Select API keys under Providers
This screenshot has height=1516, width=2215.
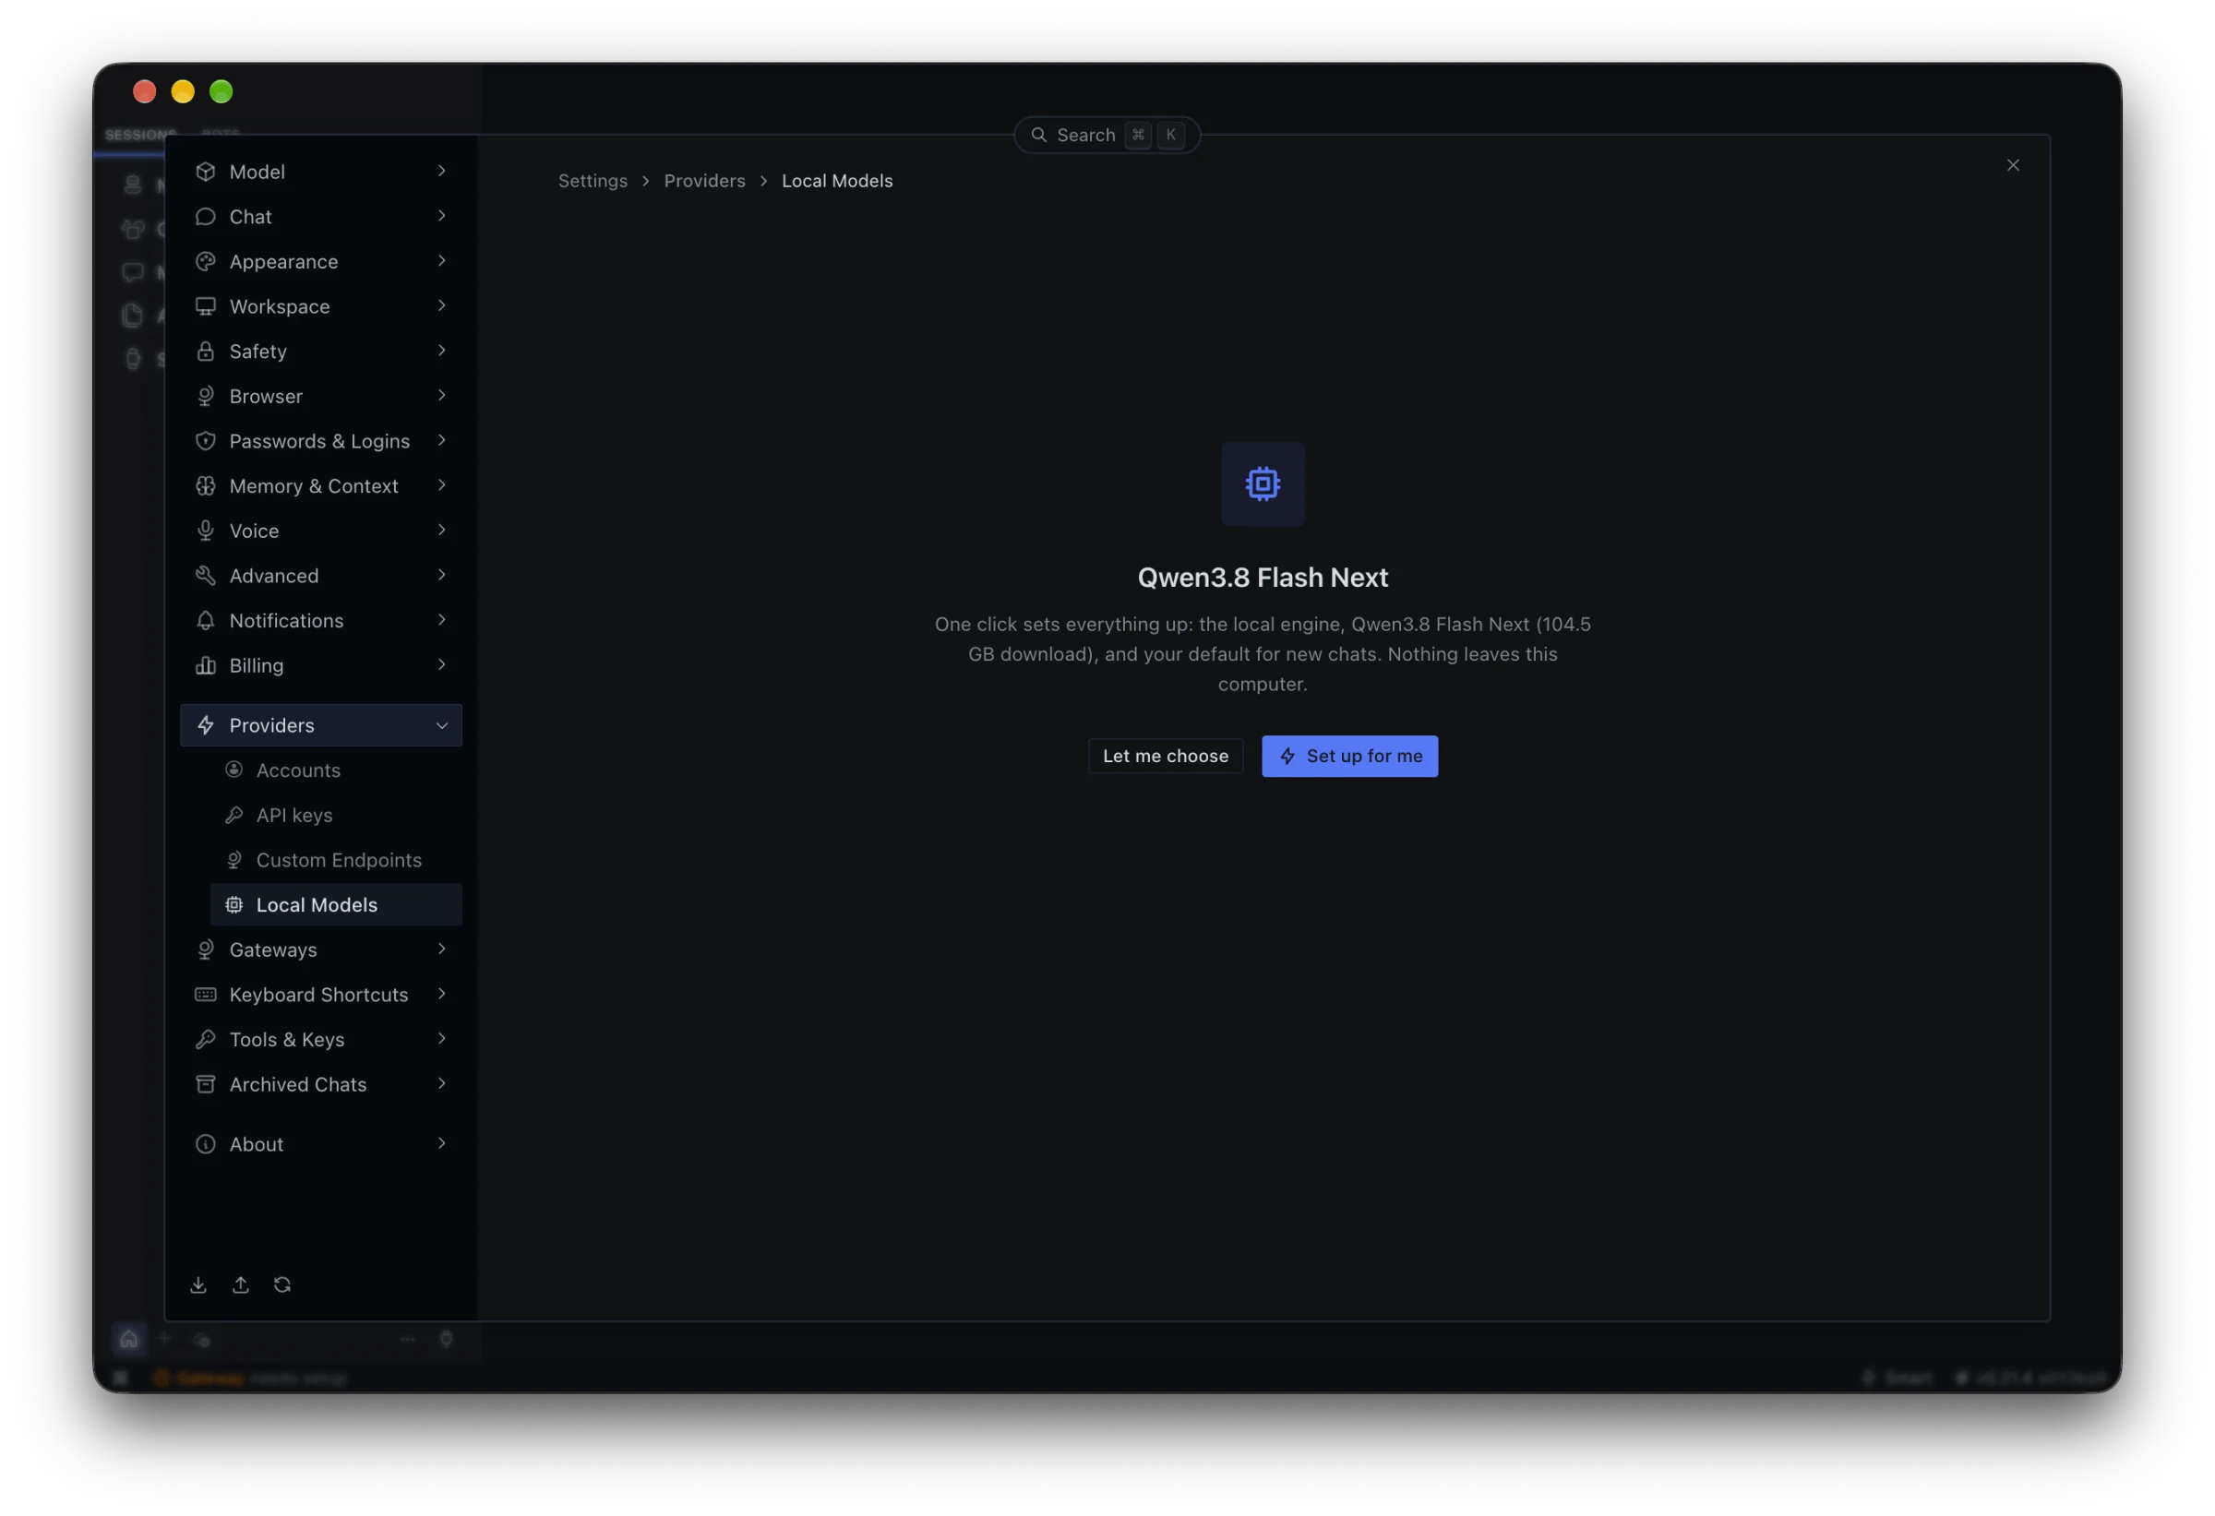[336, 815]
